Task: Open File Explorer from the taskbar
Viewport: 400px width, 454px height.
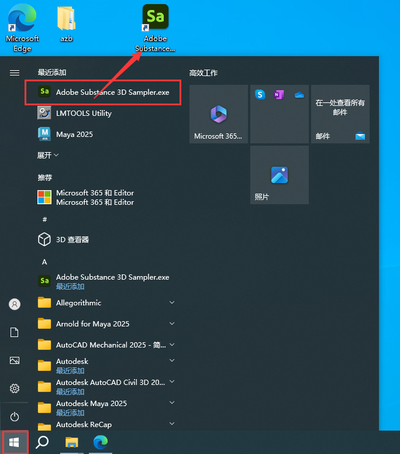Action: (71, 442)
